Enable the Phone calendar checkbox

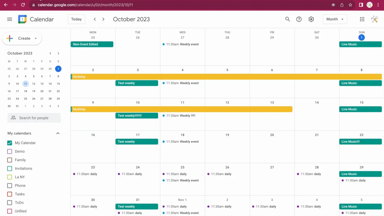pyautogui.click(x=10, y=186)
